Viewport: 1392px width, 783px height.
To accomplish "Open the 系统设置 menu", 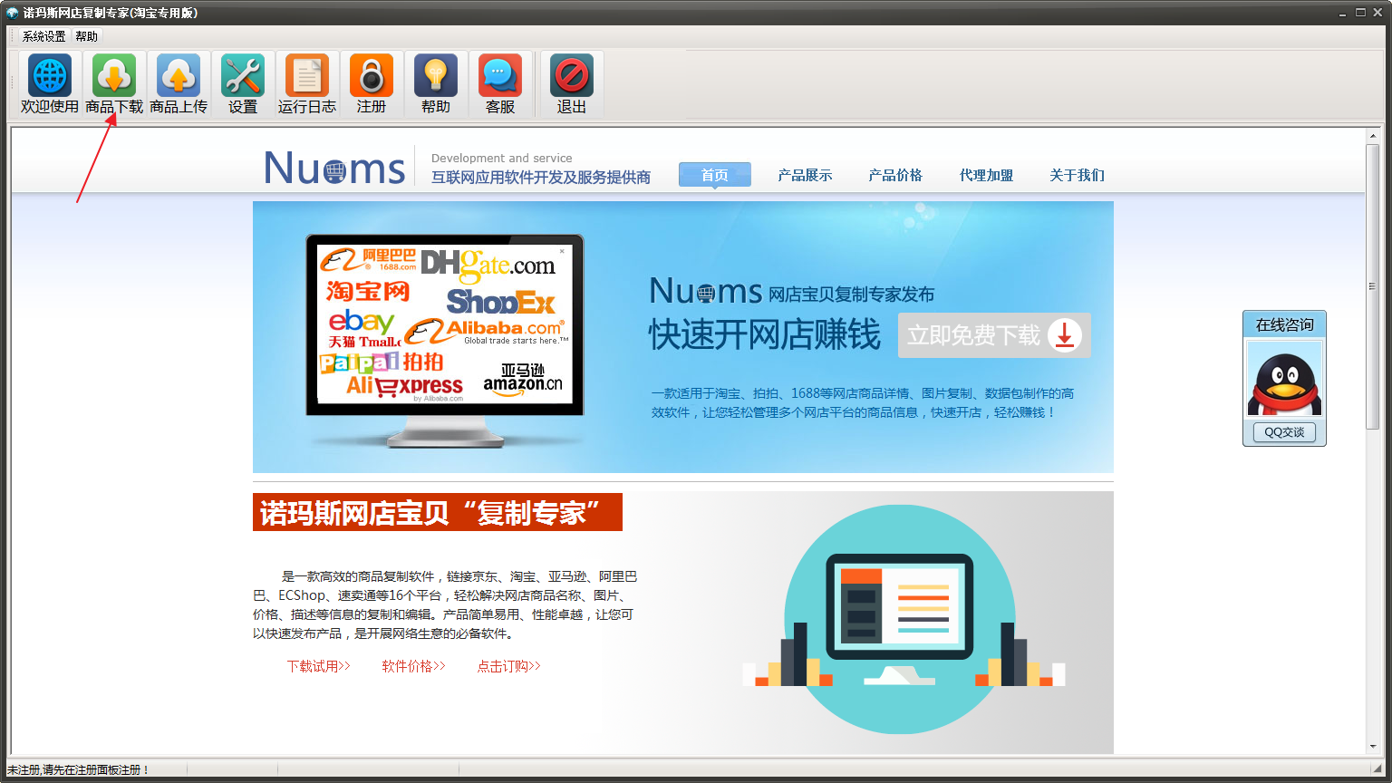I will pos(43,36).
